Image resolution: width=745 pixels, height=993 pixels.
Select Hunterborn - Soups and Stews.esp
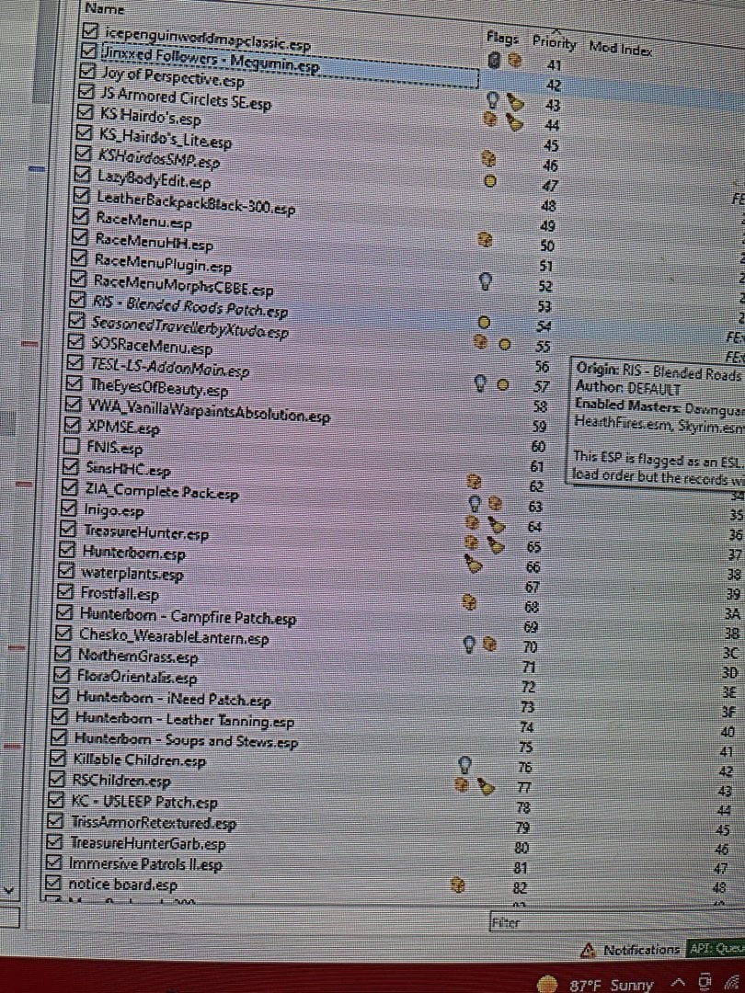186,739
